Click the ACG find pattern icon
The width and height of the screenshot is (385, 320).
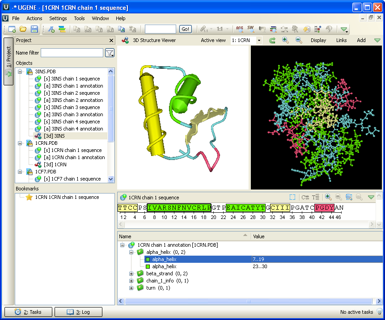coord(239,29)
